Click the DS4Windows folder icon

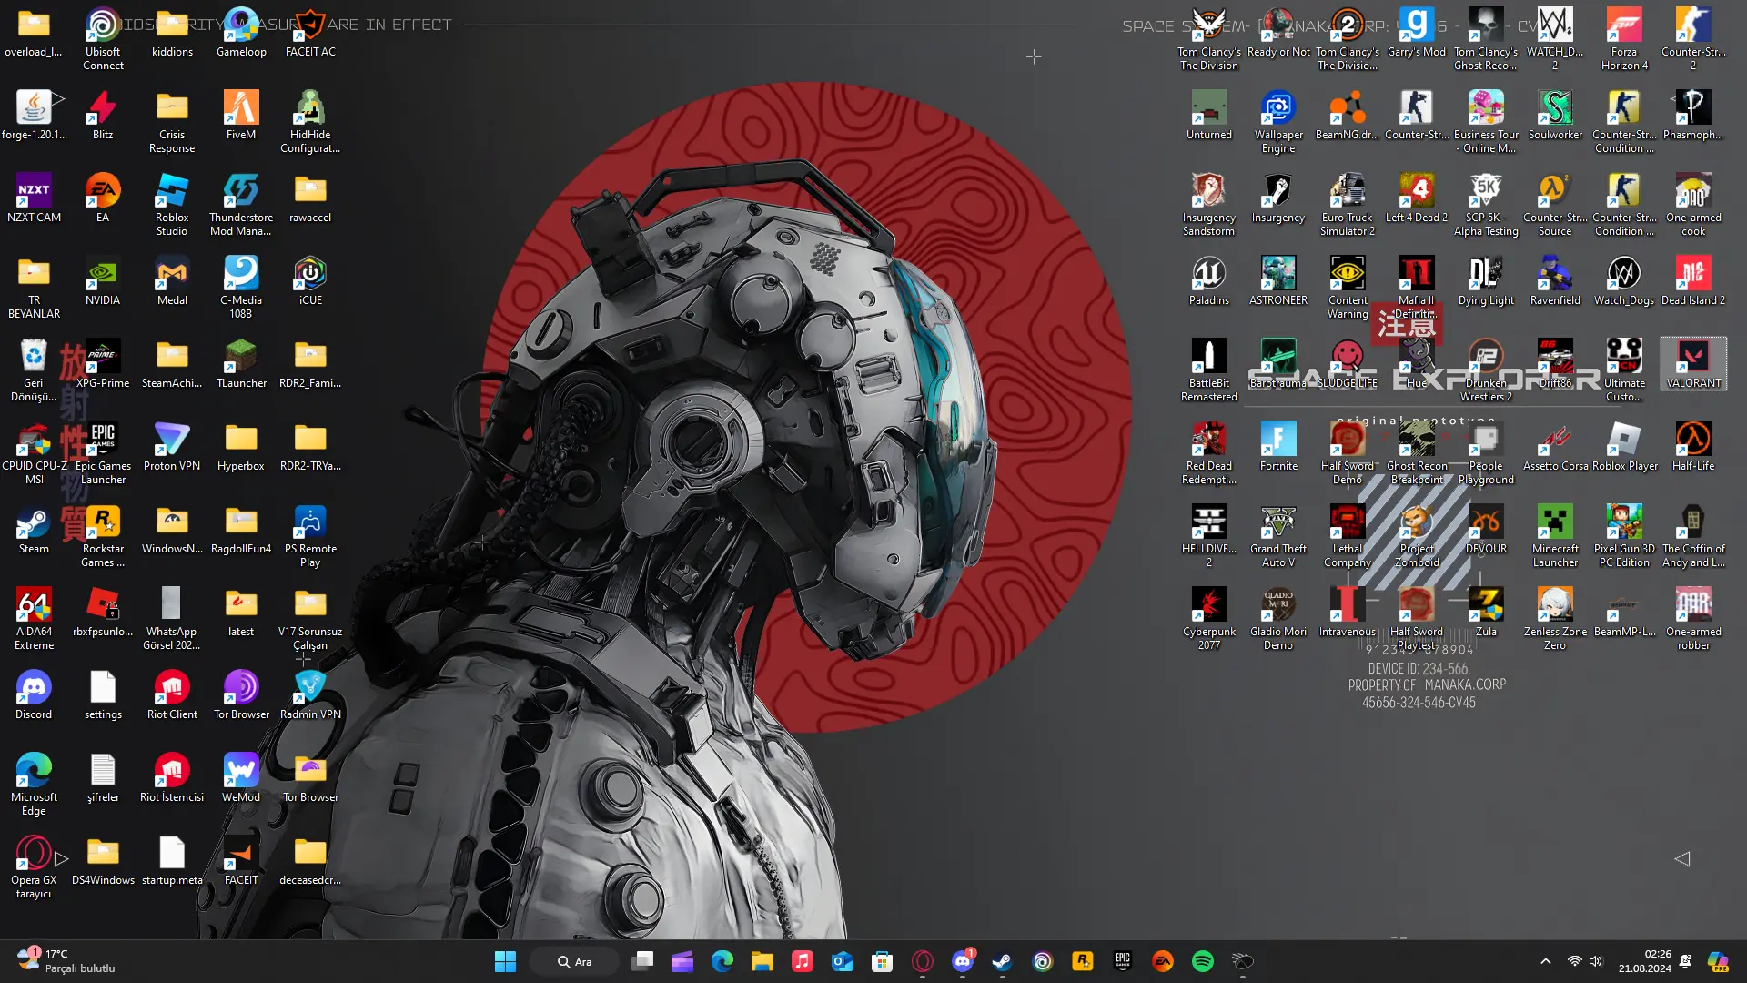pos(103,860)
